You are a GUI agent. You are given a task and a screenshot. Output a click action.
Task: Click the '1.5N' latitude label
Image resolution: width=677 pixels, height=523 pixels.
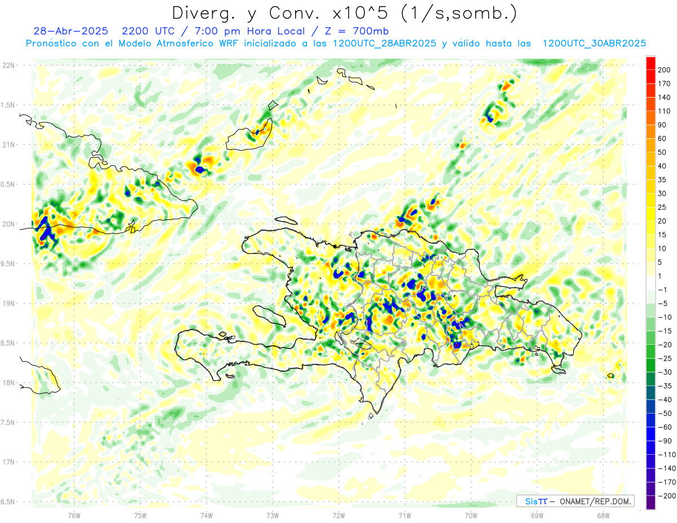tap(8, 105)
